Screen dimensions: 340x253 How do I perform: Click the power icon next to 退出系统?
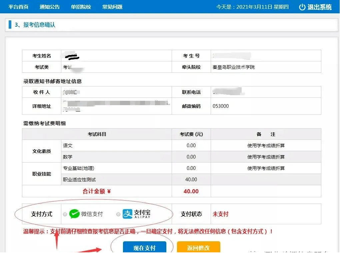302,7
